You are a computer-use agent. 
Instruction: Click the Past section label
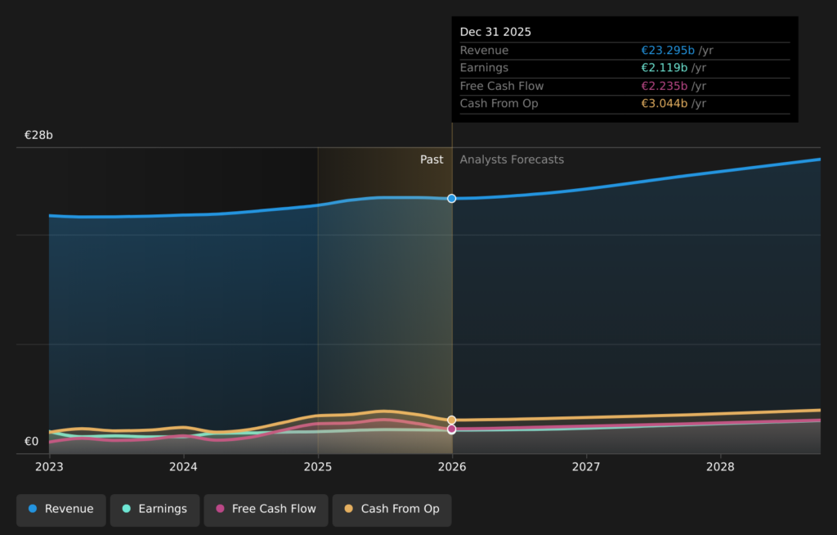click(432, 160)
